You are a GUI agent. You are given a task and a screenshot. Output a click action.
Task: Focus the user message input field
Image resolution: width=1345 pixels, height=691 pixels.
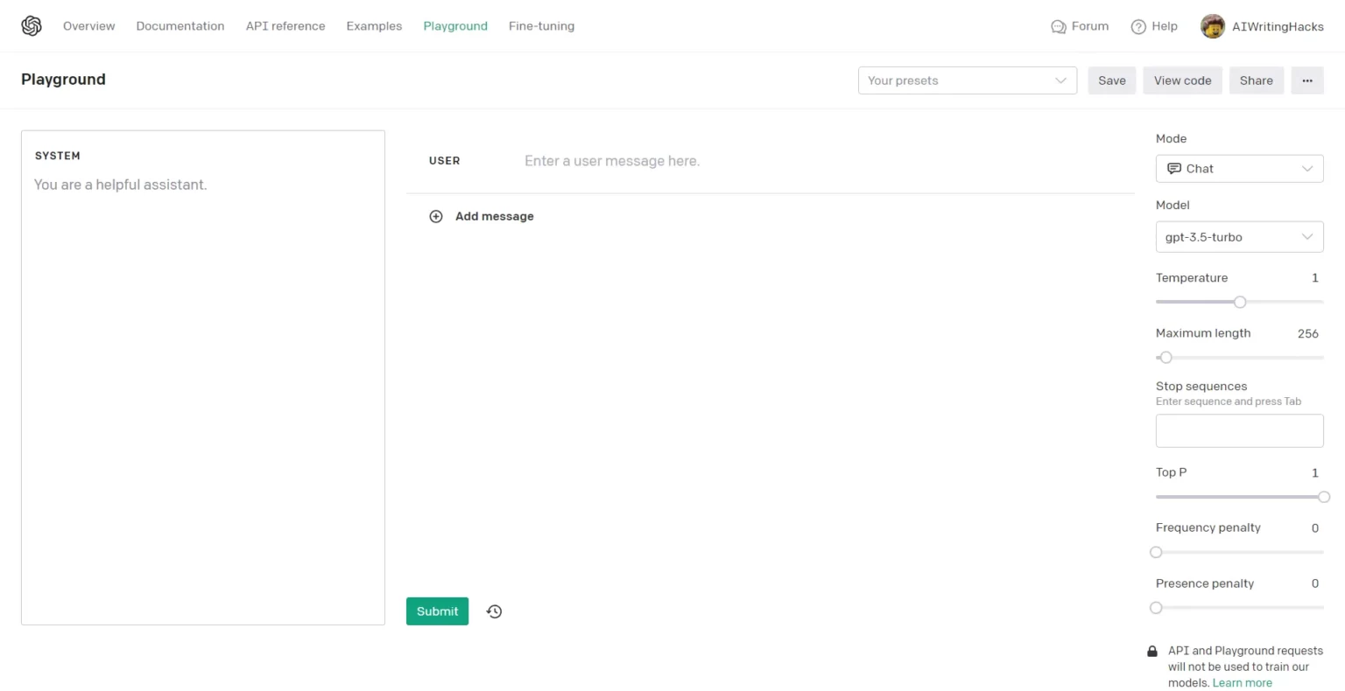[x=823, y=161]
